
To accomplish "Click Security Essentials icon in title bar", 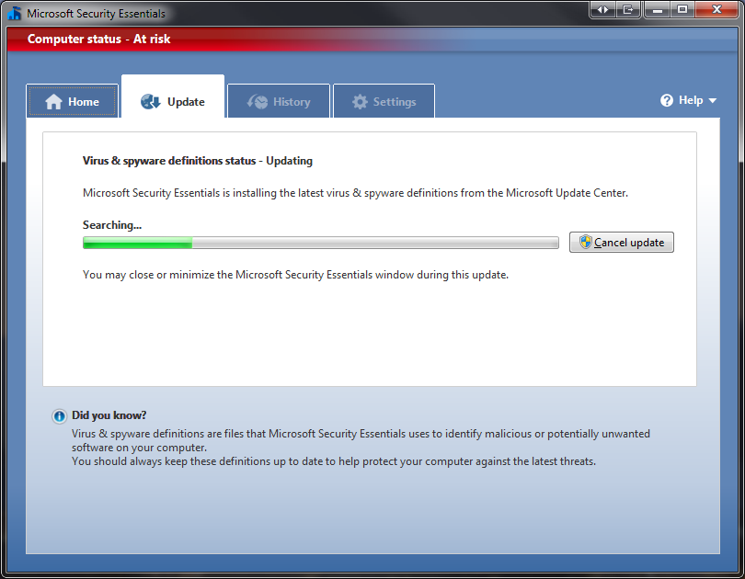I will point(15,14).
